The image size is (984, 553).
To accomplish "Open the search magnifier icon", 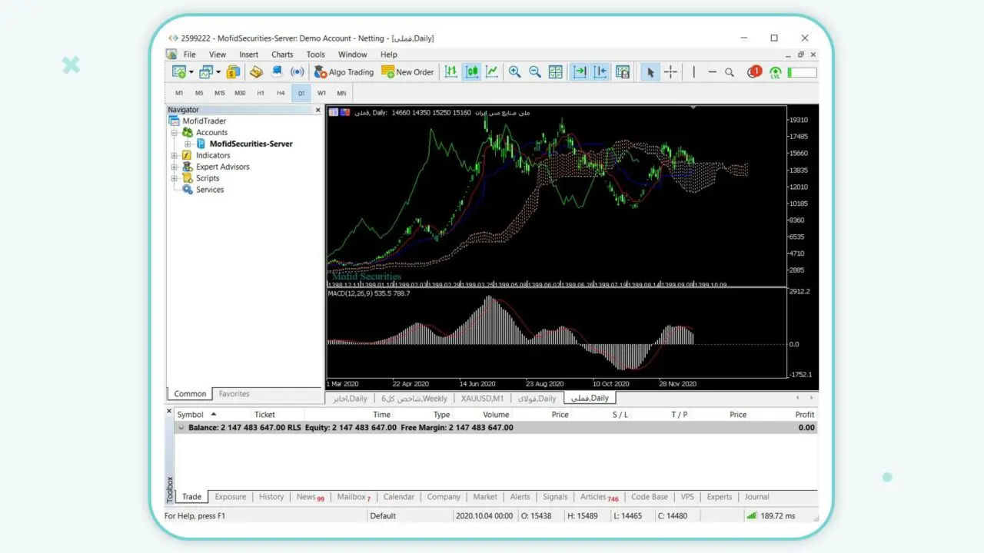I will pyautogui.click(x=730, y=72).
